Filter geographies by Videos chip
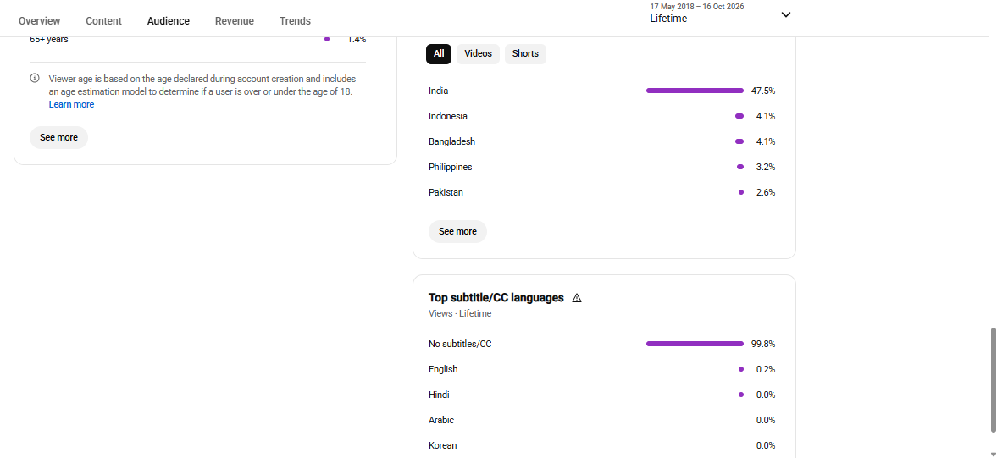The image size is (997, 458). click(x=478, y=54)
